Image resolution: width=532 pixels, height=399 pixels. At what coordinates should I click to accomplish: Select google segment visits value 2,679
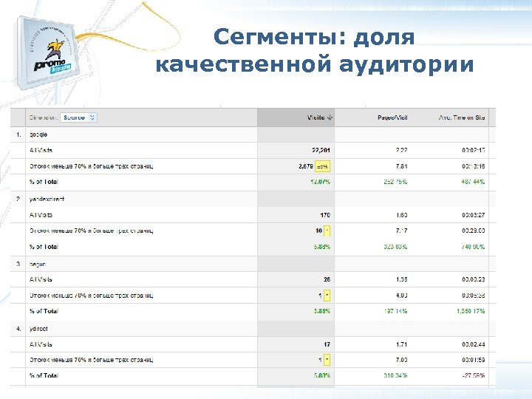(x=306, y=166)
